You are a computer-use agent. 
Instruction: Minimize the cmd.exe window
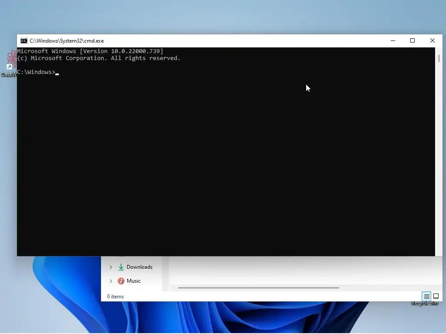point(393,41)
